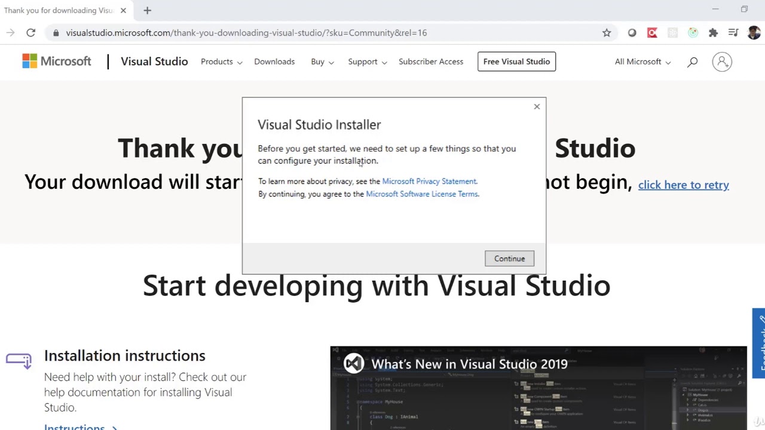Open the Visual Studio site home link
765x430 pixels.
(x=154, y=62)
